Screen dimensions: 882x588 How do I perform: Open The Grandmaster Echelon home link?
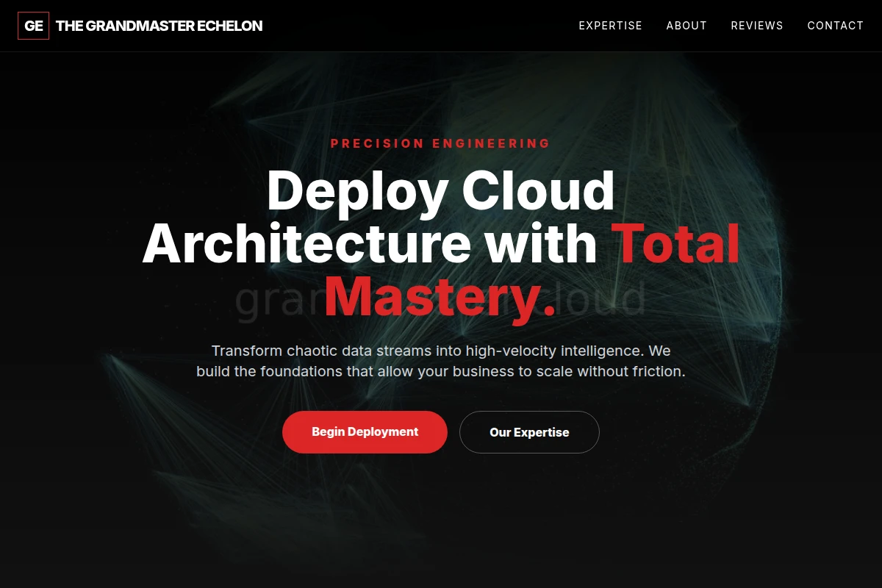coord(140,26)
